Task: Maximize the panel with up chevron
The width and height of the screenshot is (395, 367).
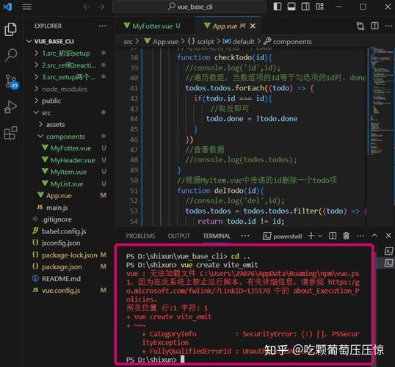Action: coord(374,236)
